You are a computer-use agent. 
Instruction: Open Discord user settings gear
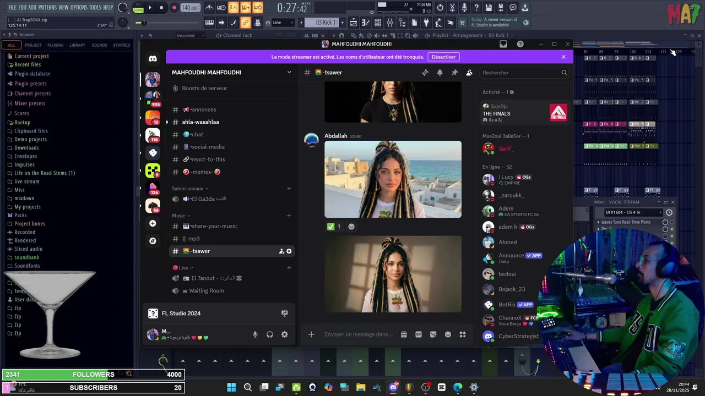point(285,334)
